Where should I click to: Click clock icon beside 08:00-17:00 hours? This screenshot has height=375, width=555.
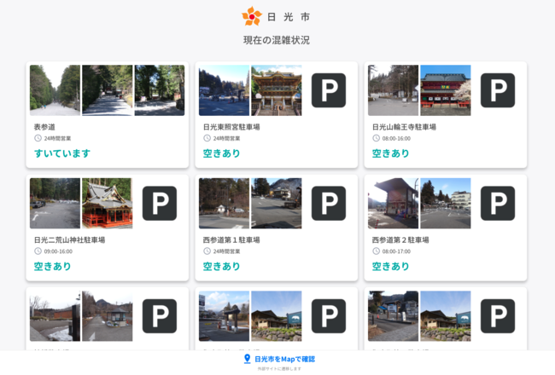click(x=376, y=251)
